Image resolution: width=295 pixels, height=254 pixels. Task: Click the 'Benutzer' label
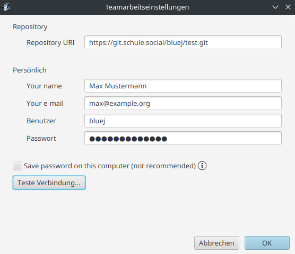[x=41, y=121]
